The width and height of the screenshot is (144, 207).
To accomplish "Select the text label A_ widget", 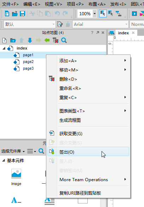I will coord(16,200).
